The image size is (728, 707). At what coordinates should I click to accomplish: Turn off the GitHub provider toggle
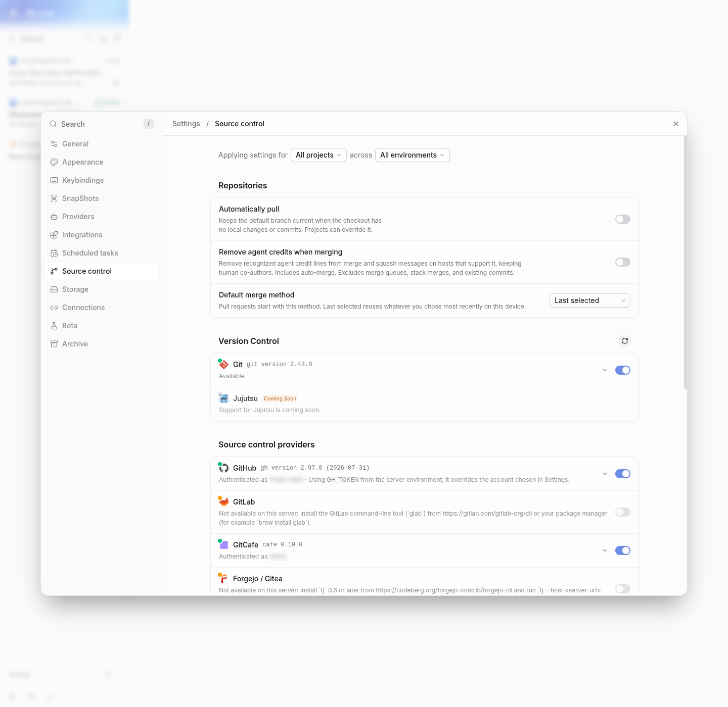point(623,474)
